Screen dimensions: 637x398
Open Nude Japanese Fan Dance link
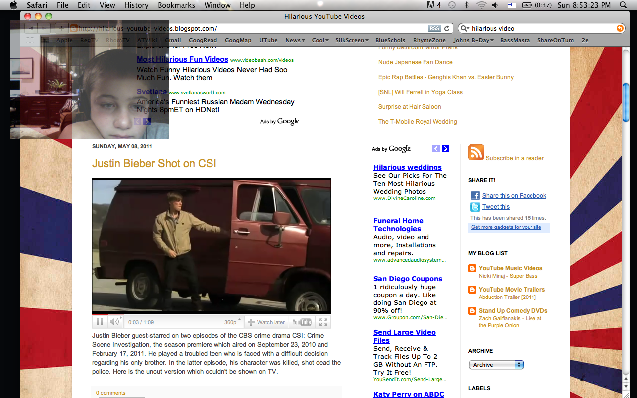[416, 62]
